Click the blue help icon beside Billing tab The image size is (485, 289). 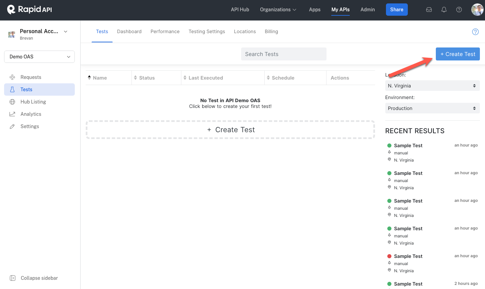pos(475,32)
